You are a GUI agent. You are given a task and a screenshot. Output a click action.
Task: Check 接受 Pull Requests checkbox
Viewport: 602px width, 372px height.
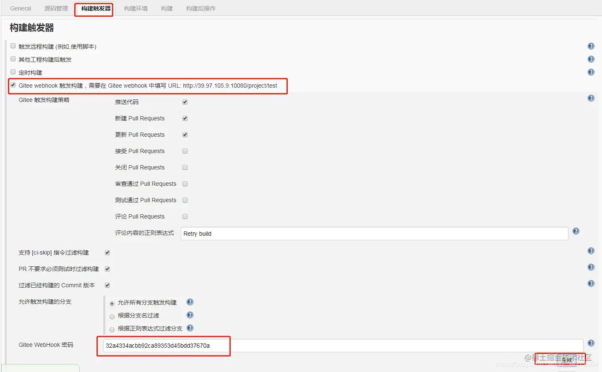[x=185, y=151]
